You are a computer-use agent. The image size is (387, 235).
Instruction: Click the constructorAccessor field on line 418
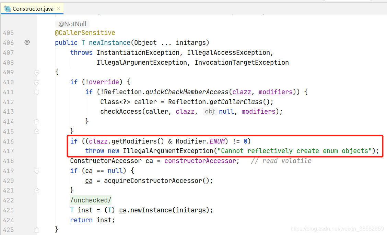coord(200,161)
